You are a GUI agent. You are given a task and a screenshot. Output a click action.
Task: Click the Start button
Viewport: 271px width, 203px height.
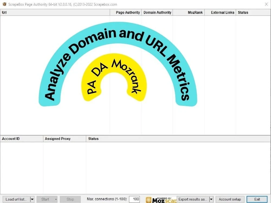coord(45,199)
